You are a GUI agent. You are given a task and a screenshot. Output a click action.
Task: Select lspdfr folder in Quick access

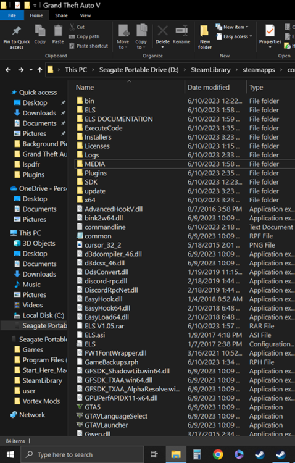pos(31,164)
